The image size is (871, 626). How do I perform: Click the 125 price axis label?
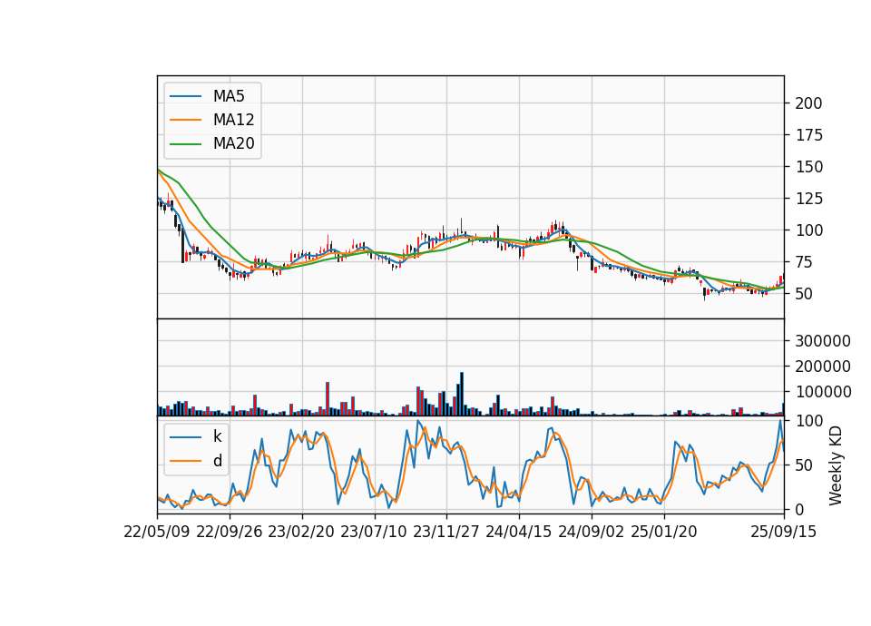pyautogui.click(x=808, y=199)
